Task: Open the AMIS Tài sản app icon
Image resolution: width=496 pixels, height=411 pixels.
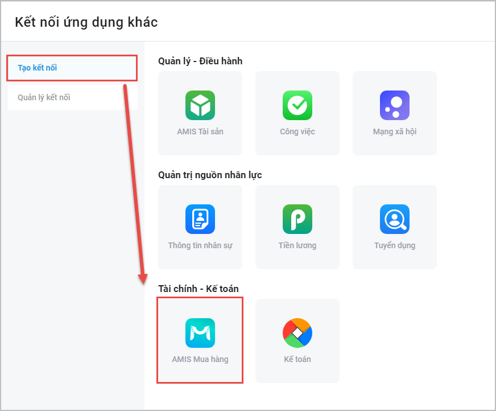Action: (200, 105)
